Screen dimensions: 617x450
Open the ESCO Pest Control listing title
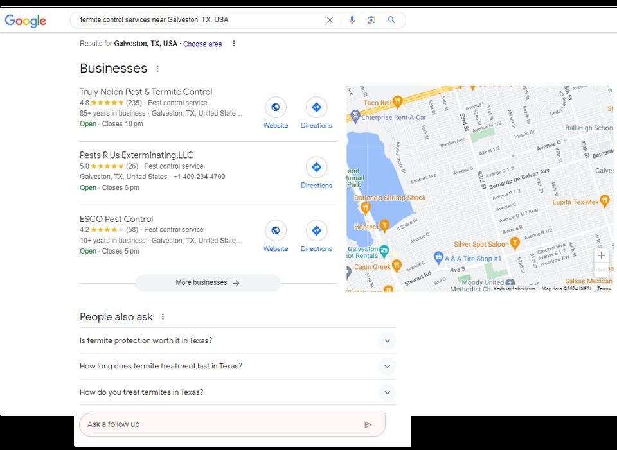click(116, 219)
